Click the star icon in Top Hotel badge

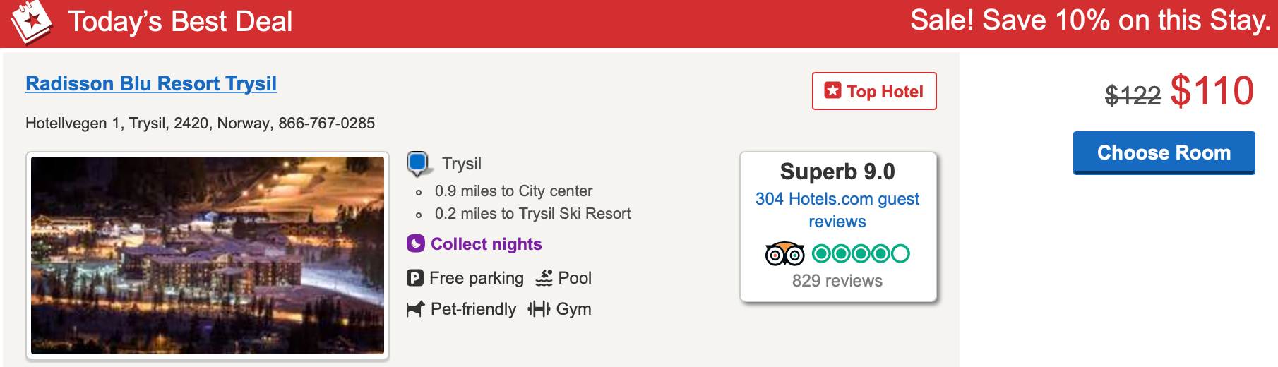point(833,91)
